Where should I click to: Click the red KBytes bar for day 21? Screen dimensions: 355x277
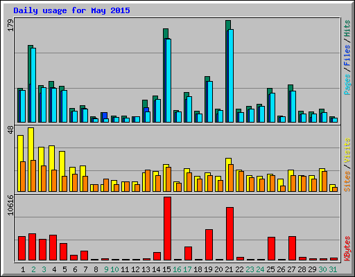click(230, 234)
